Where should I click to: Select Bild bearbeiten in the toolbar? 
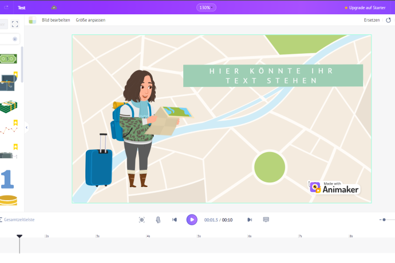click(x=56, y=20)
